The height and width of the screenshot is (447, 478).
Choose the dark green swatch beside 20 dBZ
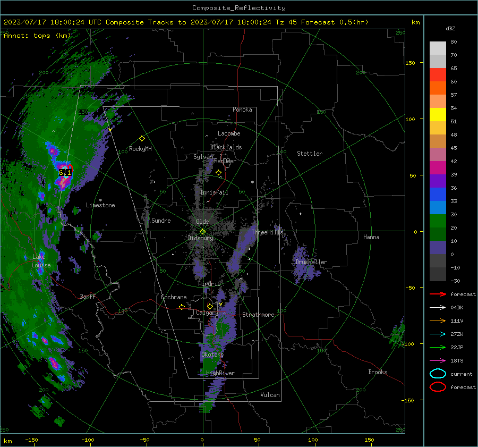click(438, 234)
